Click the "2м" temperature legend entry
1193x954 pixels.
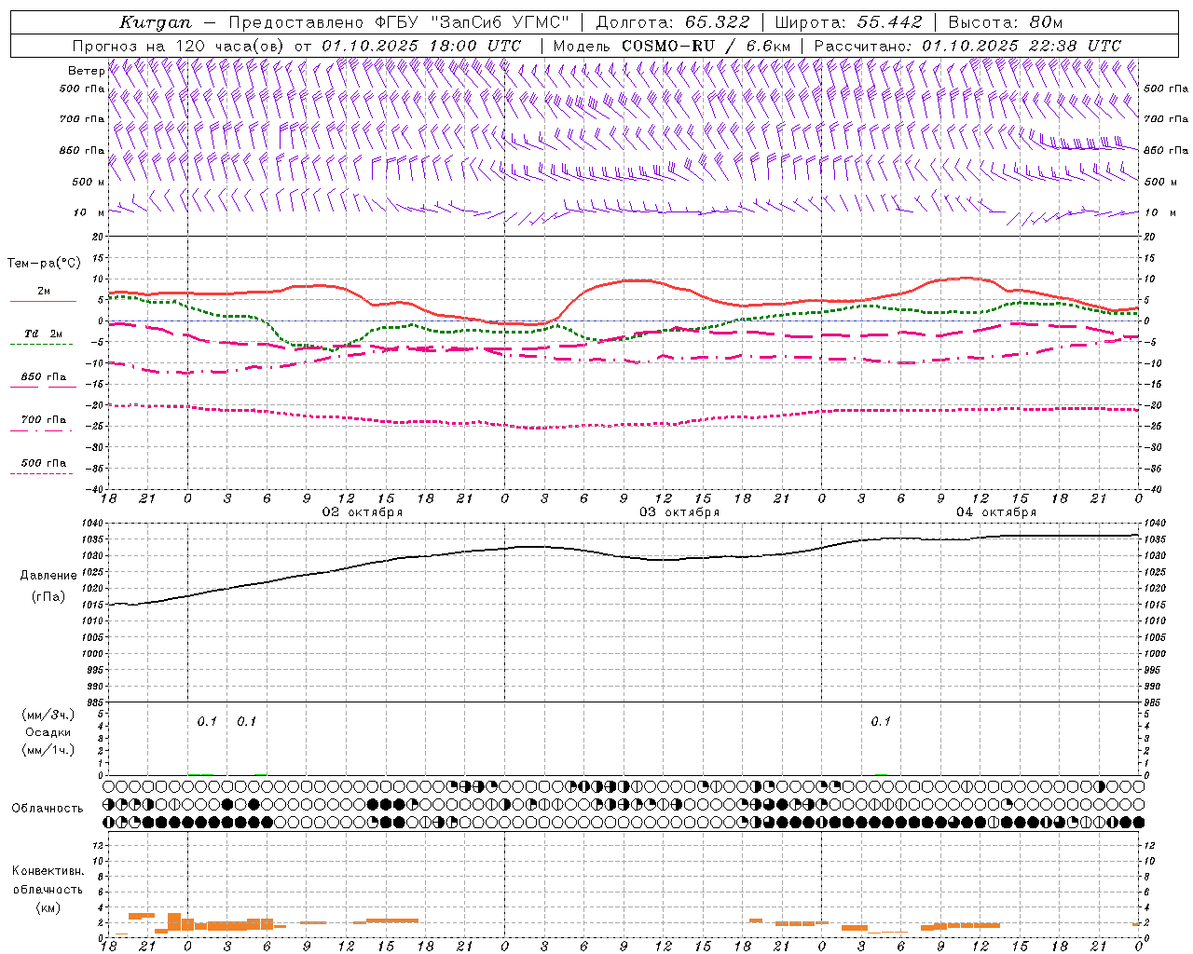pos(44,291)
